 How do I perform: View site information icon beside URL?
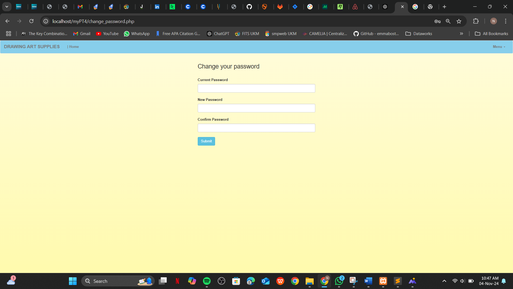[46, 21]
